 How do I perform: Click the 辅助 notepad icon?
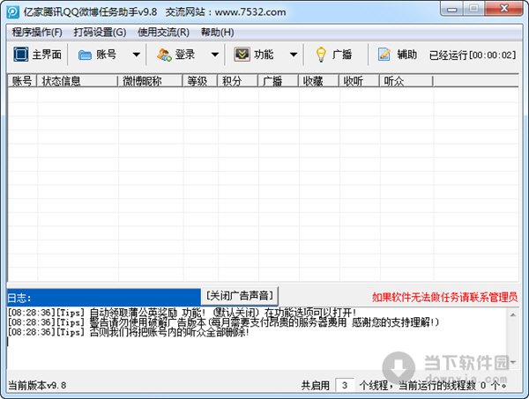coord(384,55)
